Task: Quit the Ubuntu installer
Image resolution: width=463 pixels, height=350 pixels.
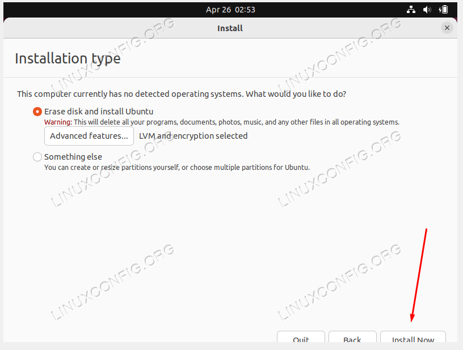Action: [301, 337]
